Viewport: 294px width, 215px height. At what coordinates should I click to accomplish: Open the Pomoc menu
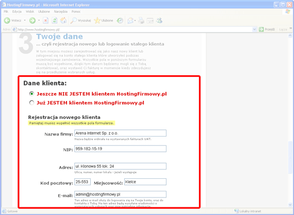76,12
